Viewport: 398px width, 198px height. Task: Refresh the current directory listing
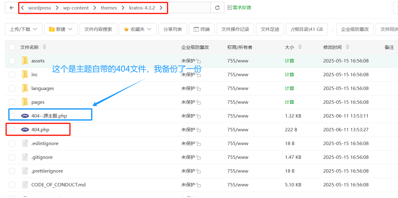(217, 8)
